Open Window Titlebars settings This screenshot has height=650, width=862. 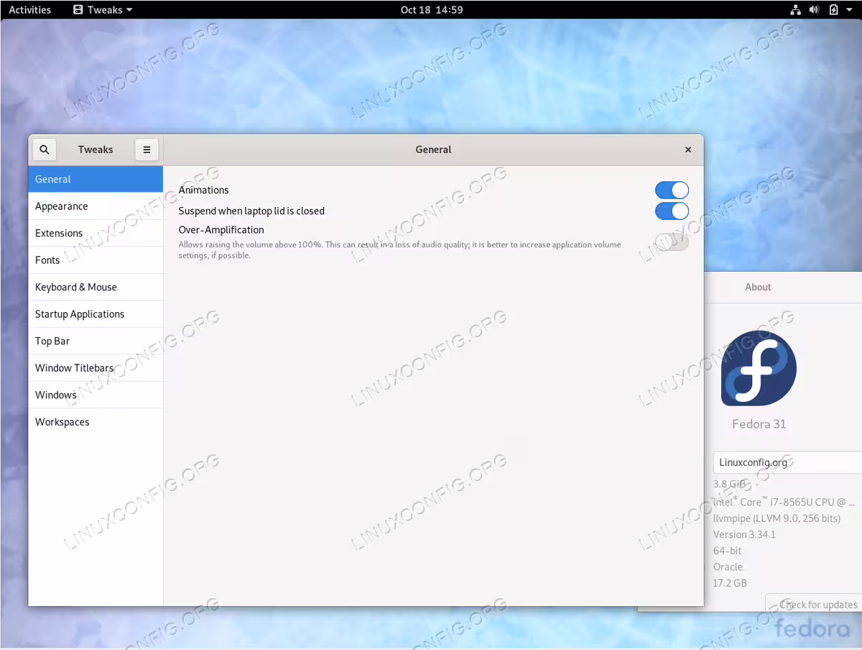pyautogui.click(x=96, y=368)
